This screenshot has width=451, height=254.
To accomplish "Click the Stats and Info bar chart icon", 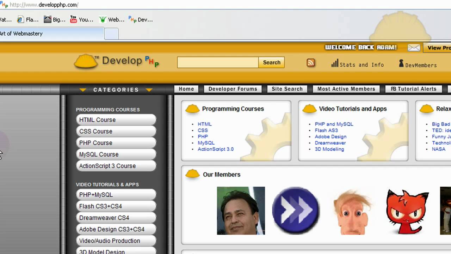I will tap(335, 64).
